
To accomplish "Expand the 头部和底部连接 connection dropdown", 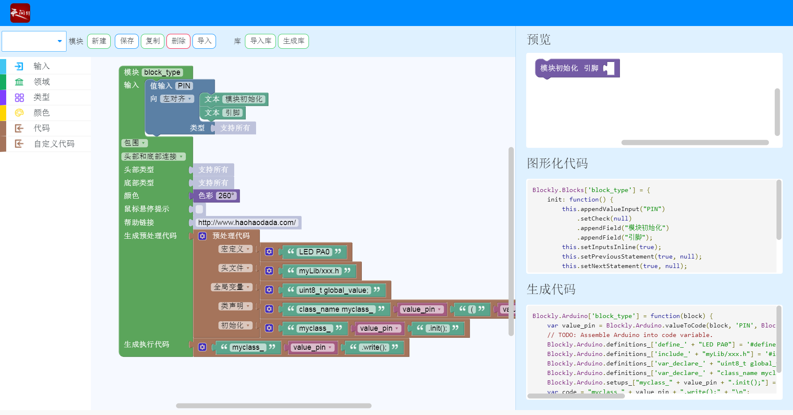I will pos(153,157).
